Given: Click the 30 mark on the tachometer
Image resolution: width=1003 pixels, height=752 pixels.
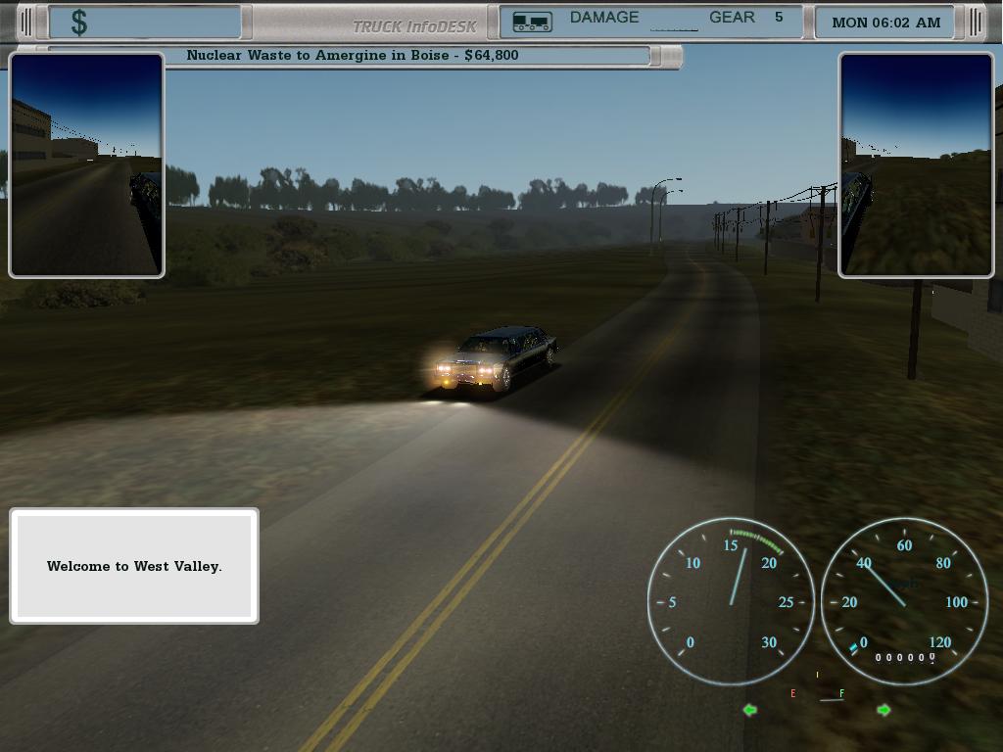Looking at the screenshot, I should point(769,642).
